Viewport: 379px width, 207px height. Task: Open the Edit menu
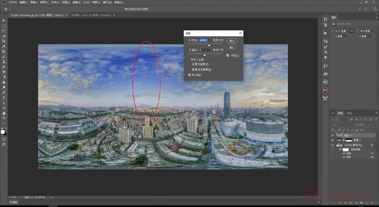tap(24, 2)
